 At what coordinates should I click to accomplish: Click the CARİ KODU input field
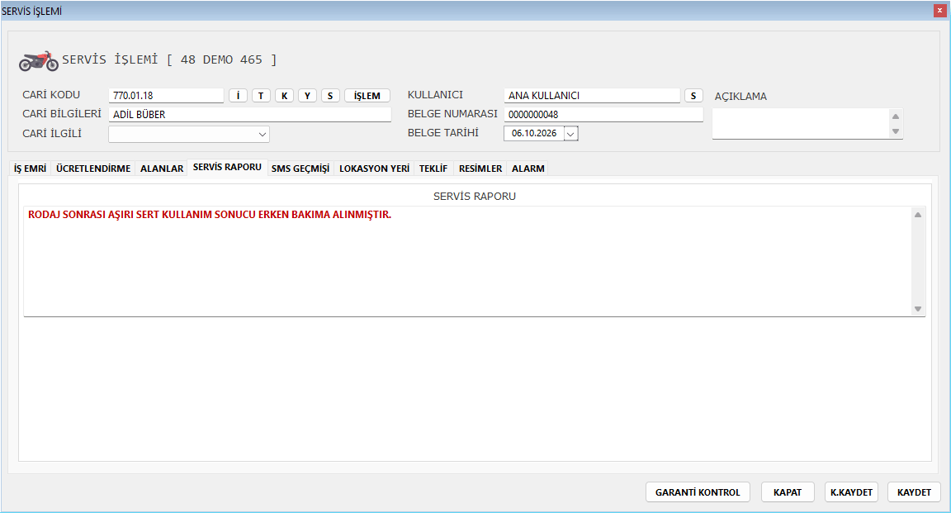[x=166, y=95]
